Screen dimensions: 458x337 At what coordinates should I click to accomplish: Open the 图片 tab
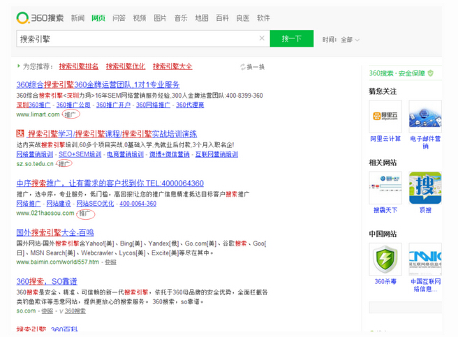coord(160,18)
